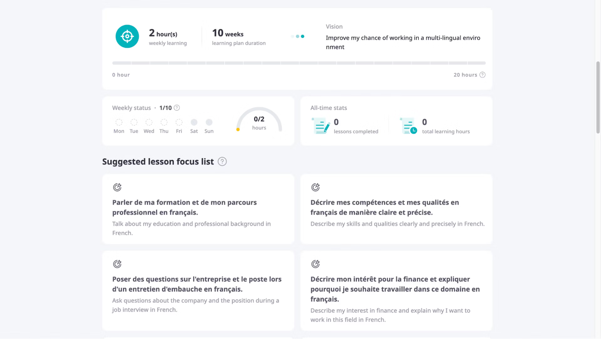Click help icon beside Suggested lesson focus list
This screenshot has width=601, height=339.
point(222,162)
